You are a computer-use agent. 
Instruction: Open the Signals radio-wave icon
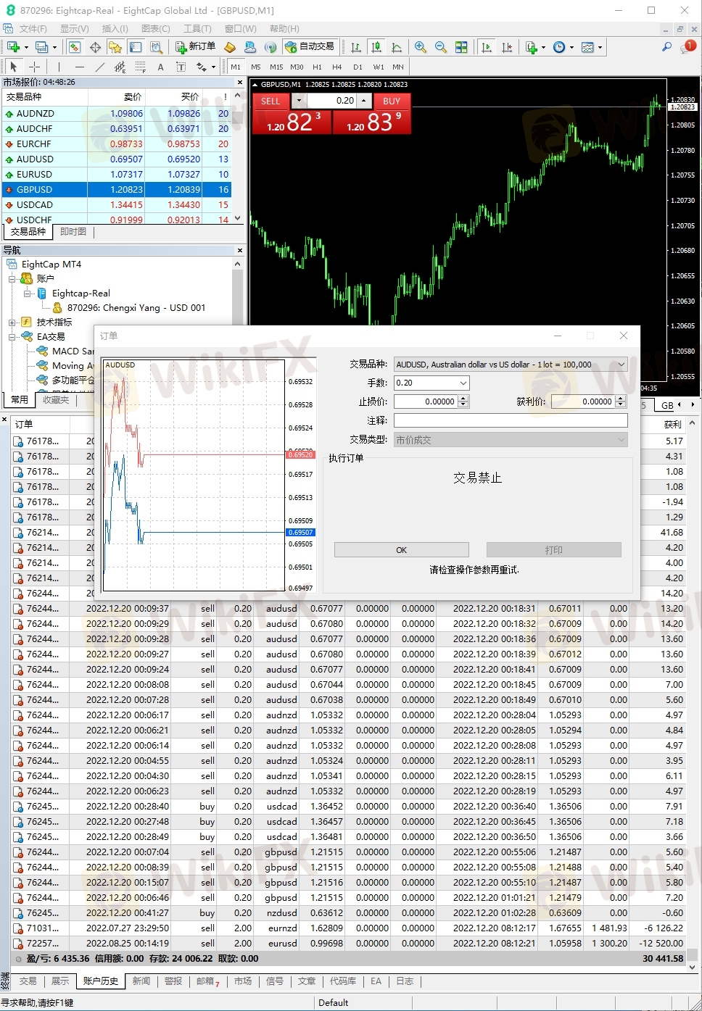point(271,47)
